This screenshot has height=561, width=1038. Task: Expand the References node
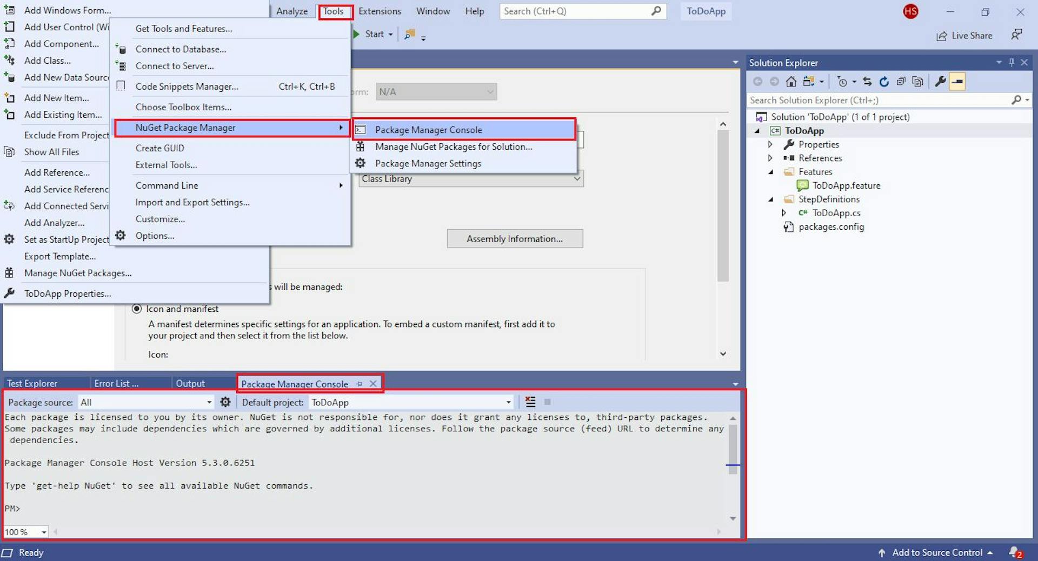[770, 158]
